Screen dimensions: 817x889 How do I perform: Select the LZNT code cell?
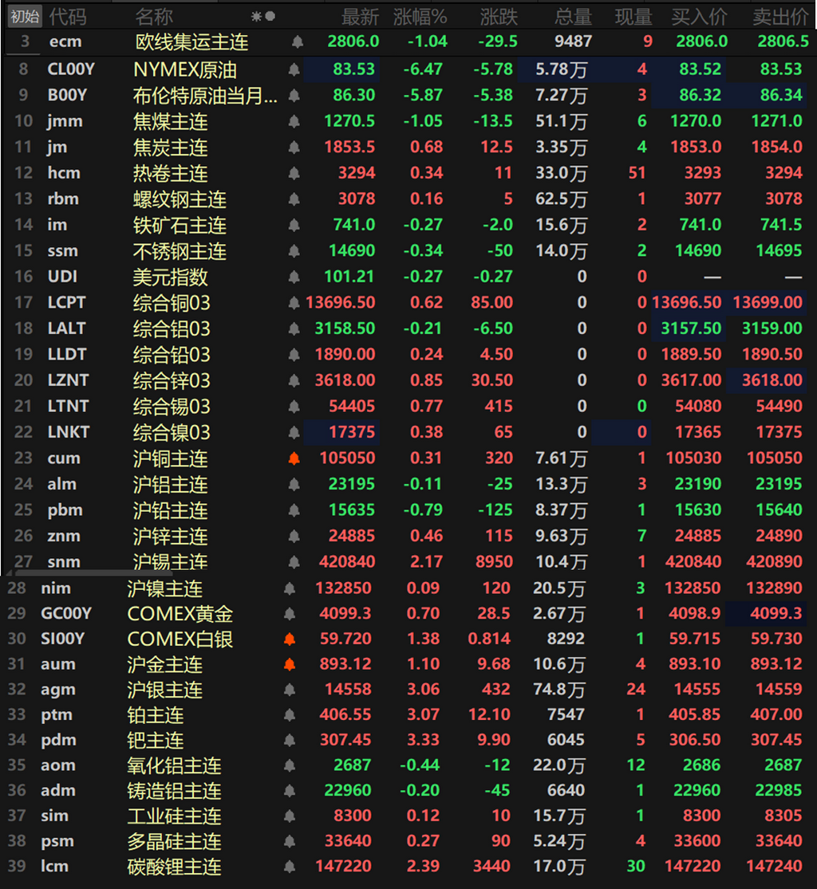coord(68,380)
